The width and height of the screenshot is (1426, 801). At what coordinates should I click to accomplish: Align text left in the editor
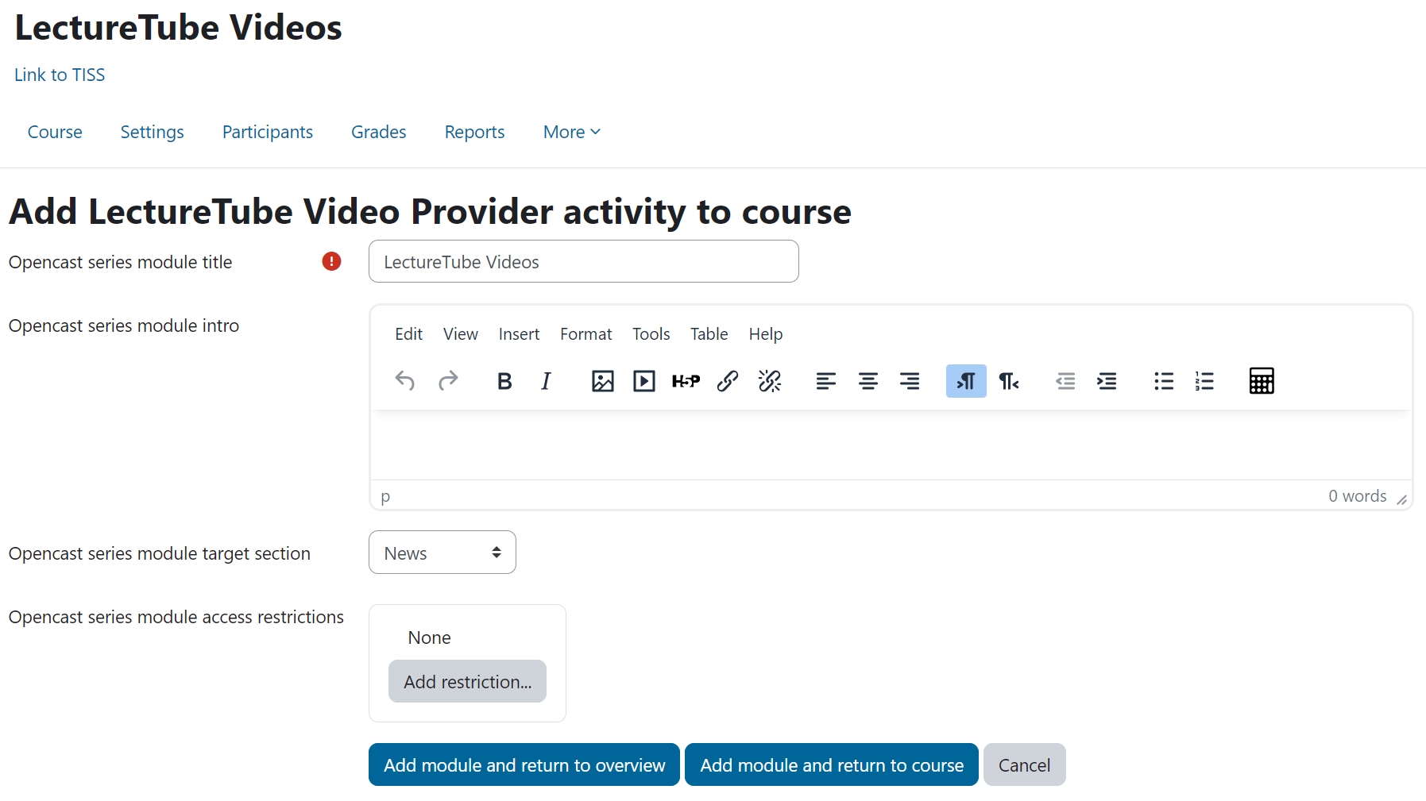pos(826,381)
